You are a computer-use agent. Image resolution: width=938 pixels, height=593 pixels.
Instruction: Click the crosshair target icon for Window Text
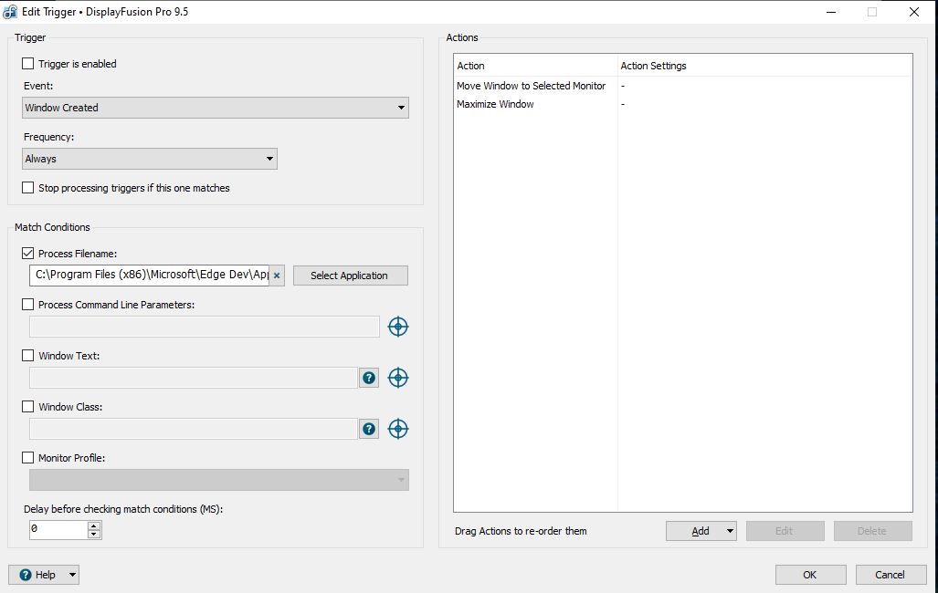[x=397, y=378]
